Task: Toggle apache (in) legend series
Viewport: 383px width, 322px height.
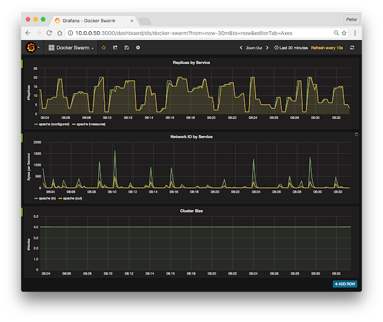Action: pyautogui.click(x=47, y=198)
